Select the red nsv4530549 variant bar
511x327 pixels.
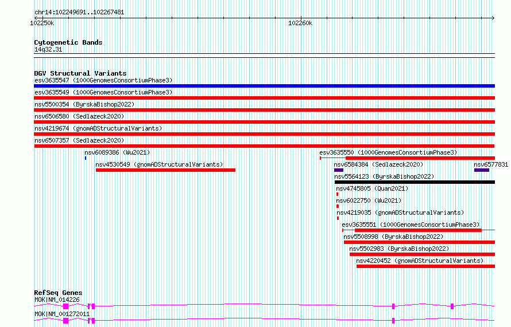pos(165,170)
